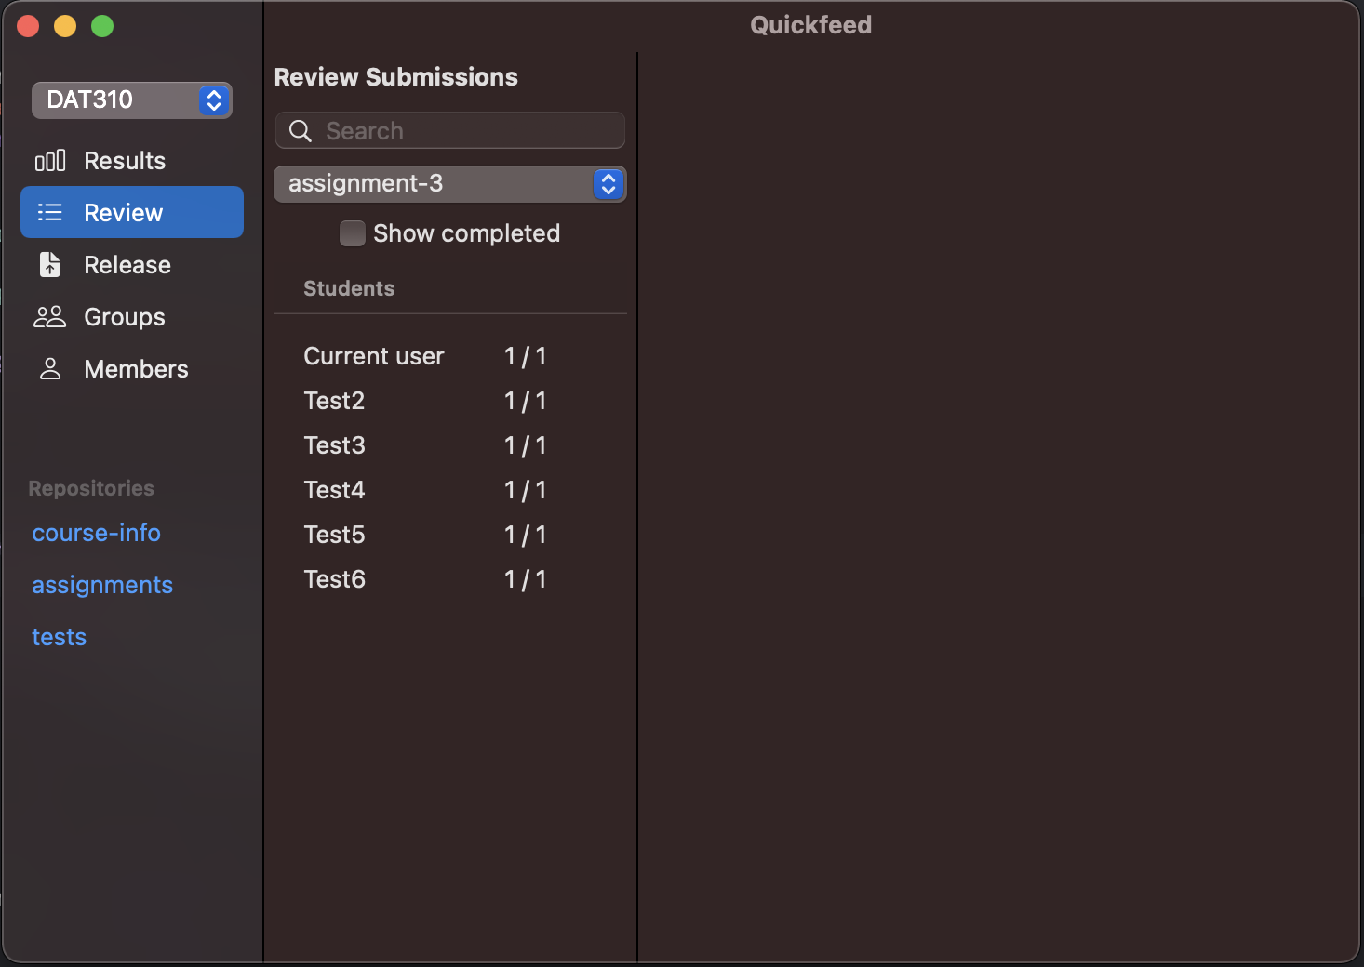Click the Results bar chart icon

(50, 161)
